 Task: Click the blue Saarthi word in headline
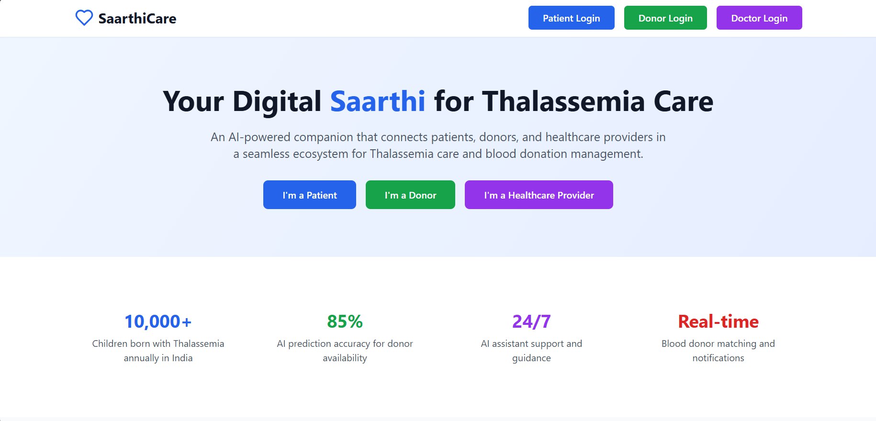(x=378, y=101)
